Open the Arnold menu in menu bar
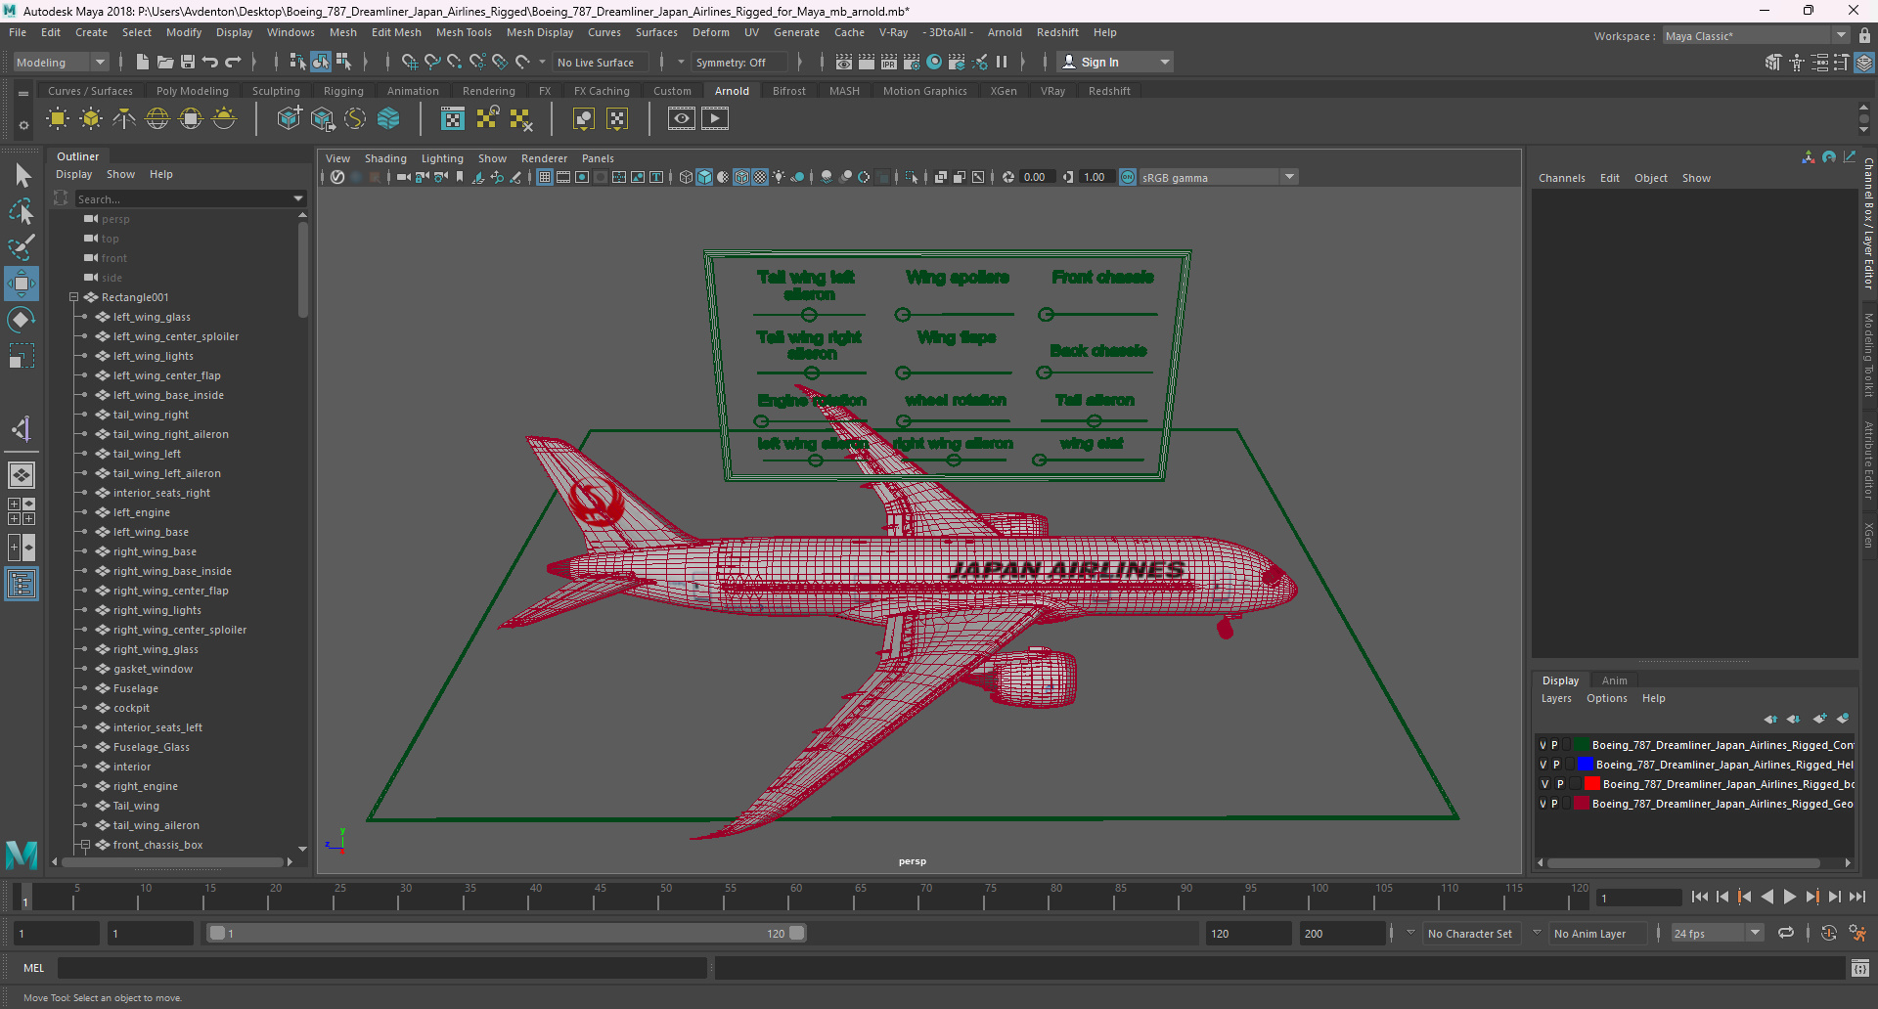Screen dimensions: 1878x1009 pos(1005,32)
